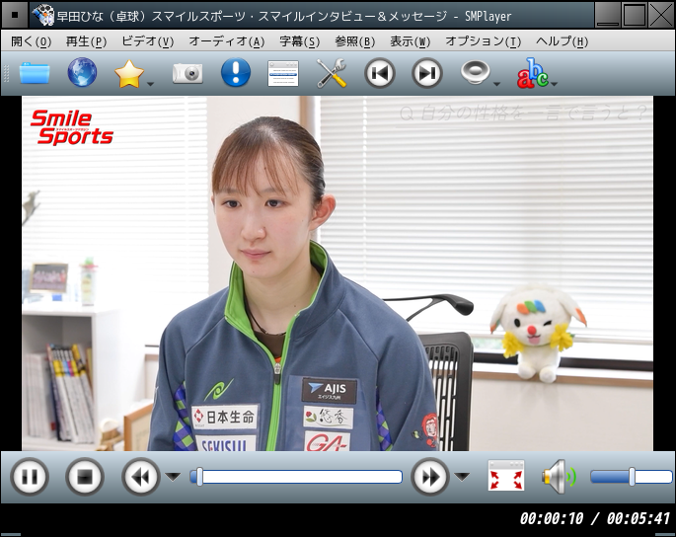The width and height of the screenshot is (676, 537).
Task: Open favorites with the star icon
Action: coord(129,73)
